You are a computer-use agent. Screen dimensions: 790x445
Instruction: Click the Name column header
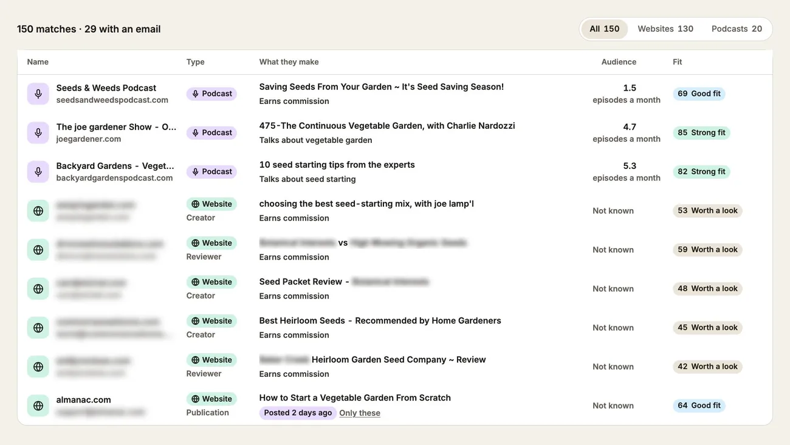[38, 62]
